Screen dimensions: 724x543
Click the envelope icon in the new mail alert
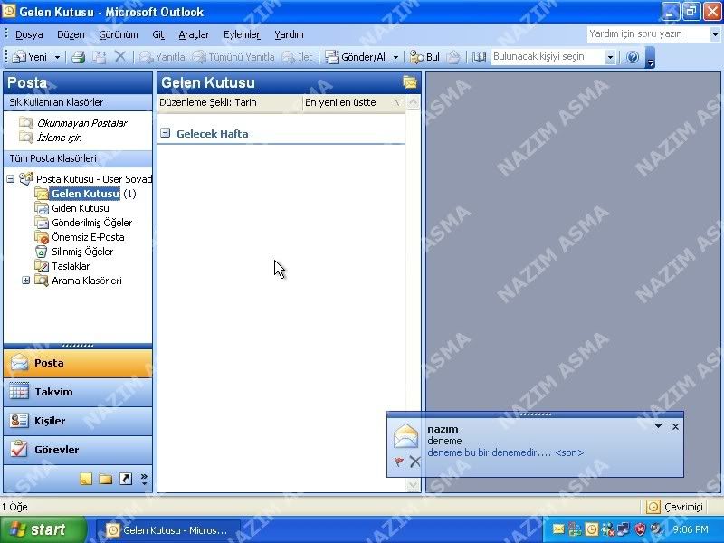(x=405, y=436)
